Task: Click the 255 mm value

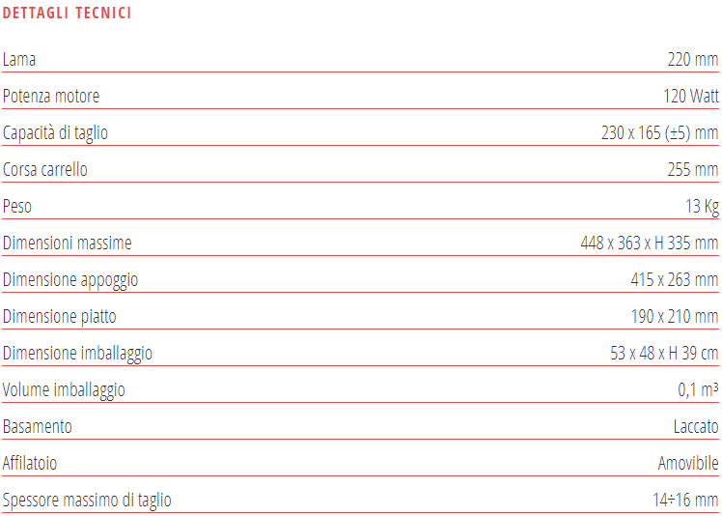Action: (692, 170)
